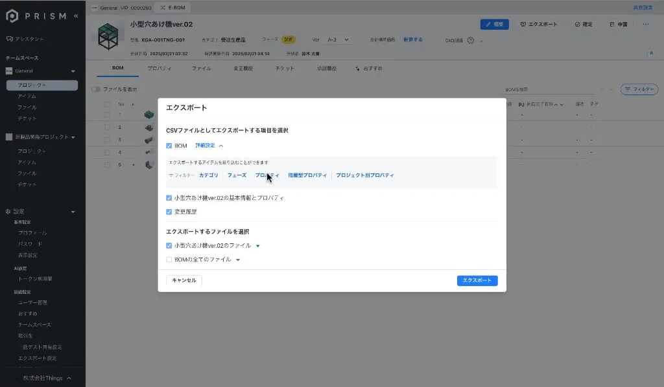Click the PRISM logo icon
The height and width of the screenshot is (387, 664).
(12, 16)
